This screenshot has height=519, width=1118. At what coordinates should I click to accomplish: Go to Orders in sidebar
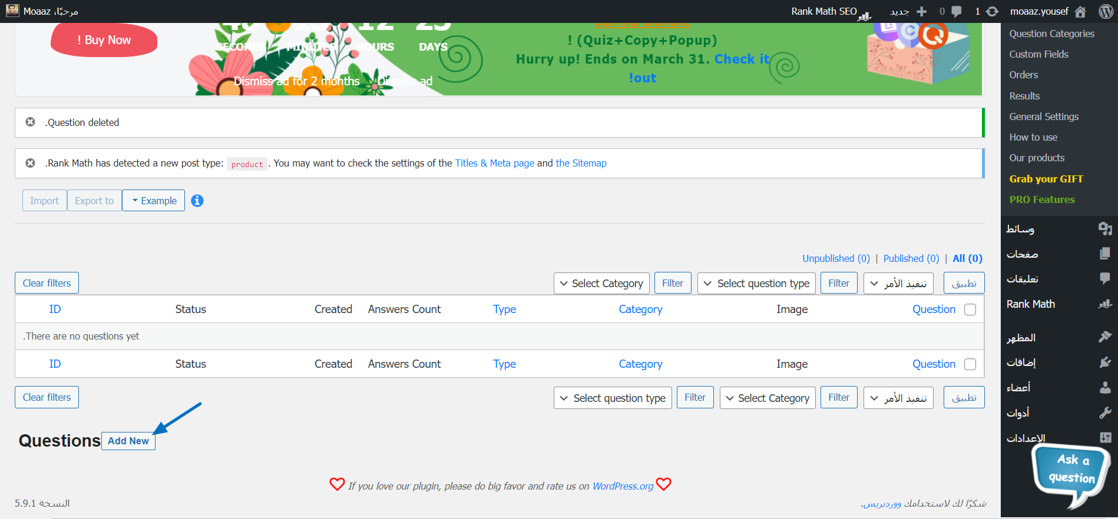click(x=1024, y=75)
